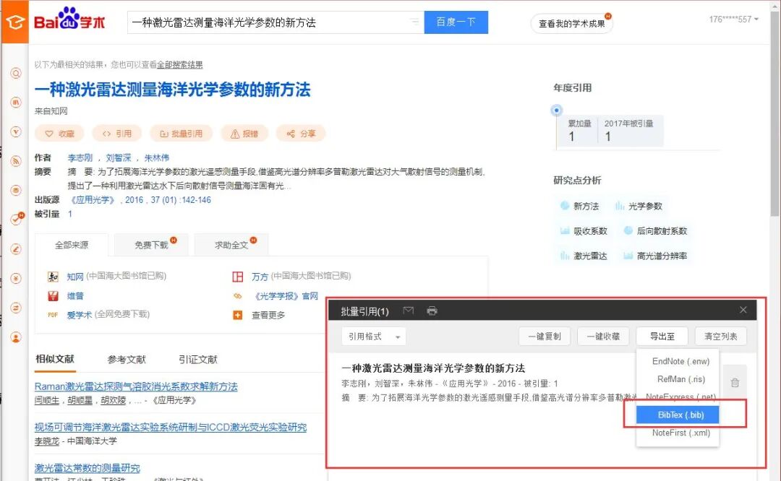Click the year citation timeline dot
Viewport: 781px width, 481px height.
click(557, 110)
